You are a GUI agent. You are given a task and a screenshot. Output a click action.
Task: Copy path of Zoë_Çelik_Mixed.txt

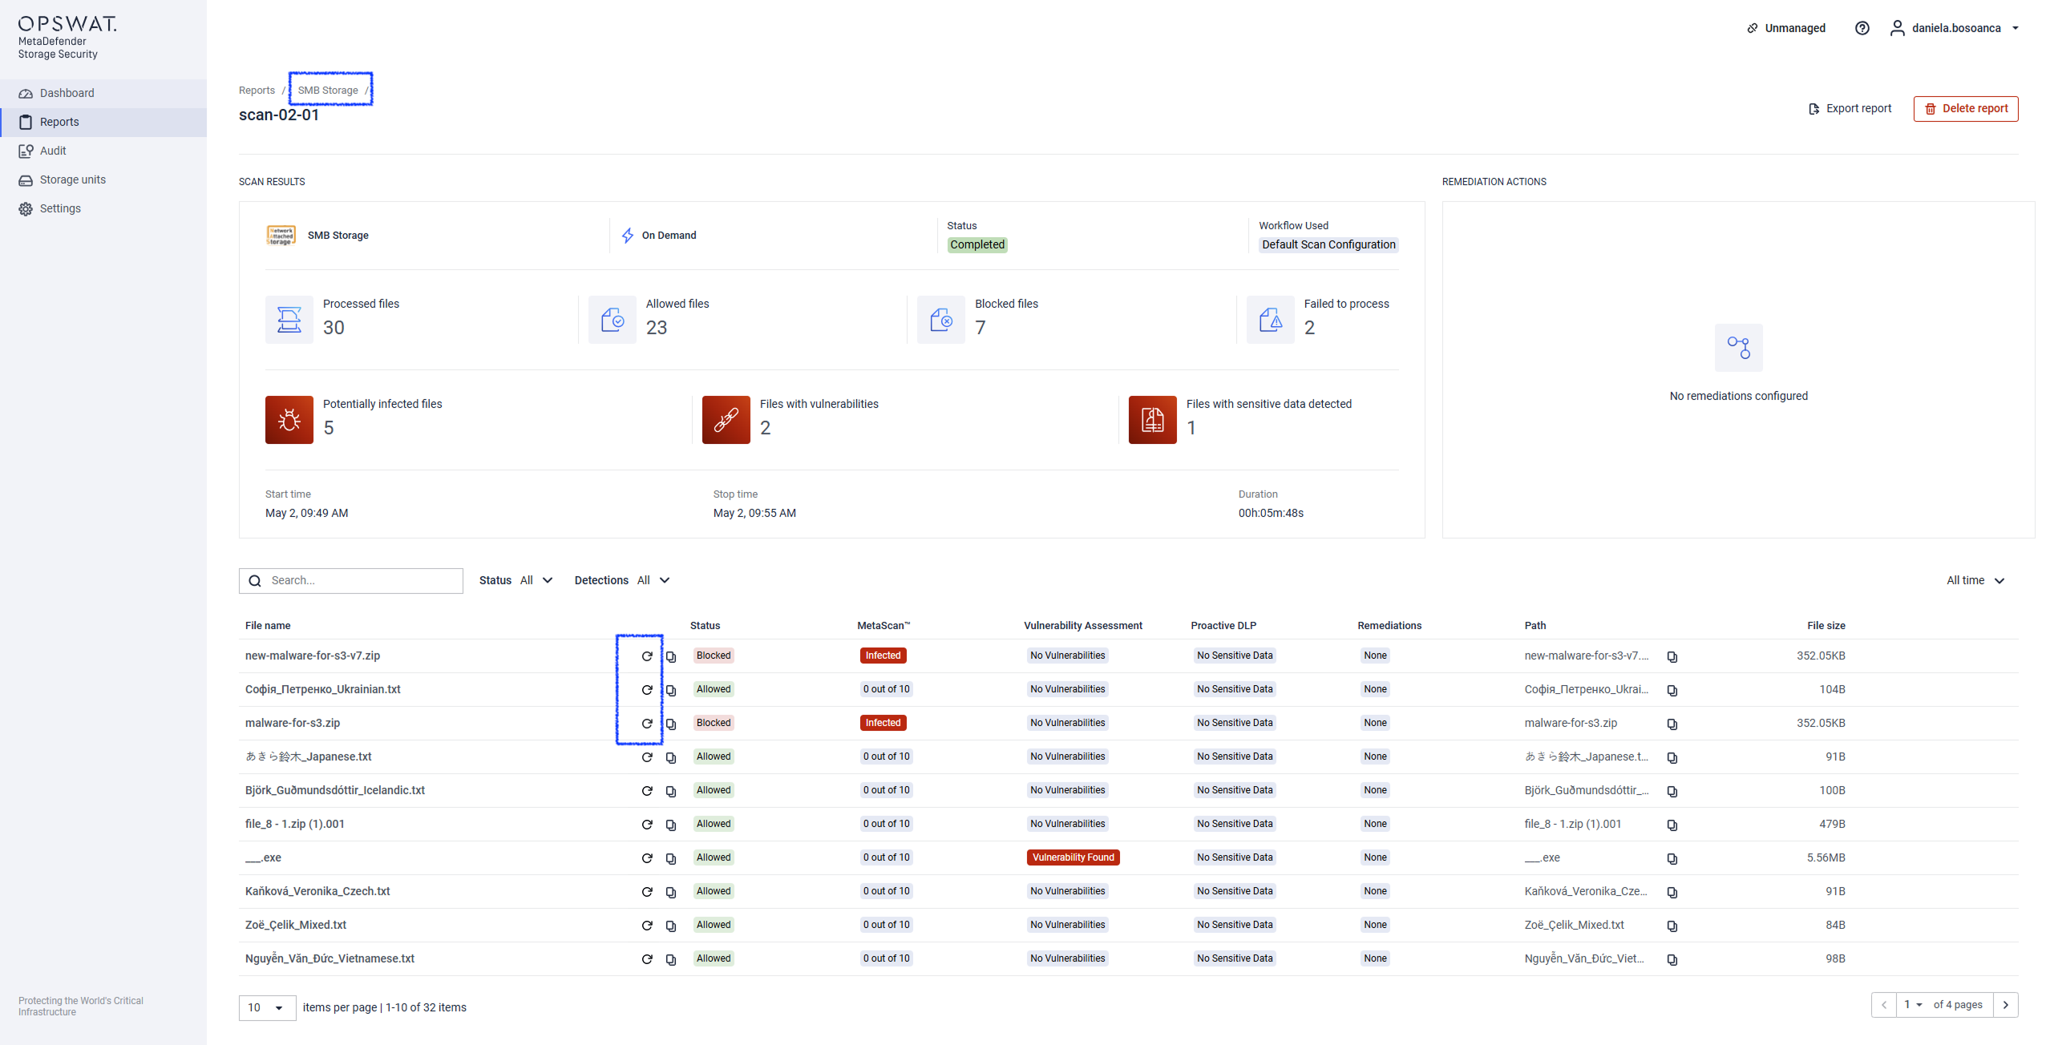click(x=1672, y=926)
